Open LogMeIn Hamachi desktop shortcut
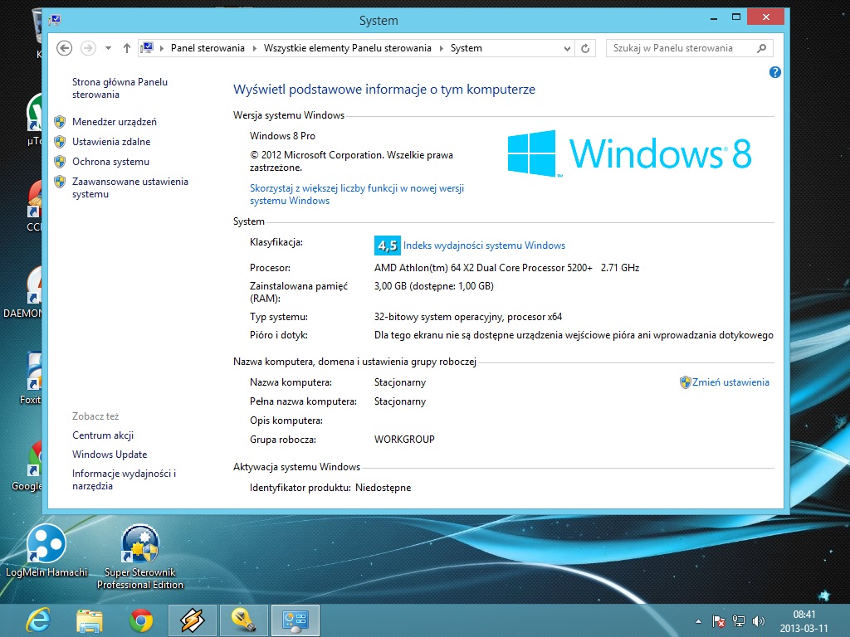Image resolution: width=850 pixels, height=637 pixels. 46,552
